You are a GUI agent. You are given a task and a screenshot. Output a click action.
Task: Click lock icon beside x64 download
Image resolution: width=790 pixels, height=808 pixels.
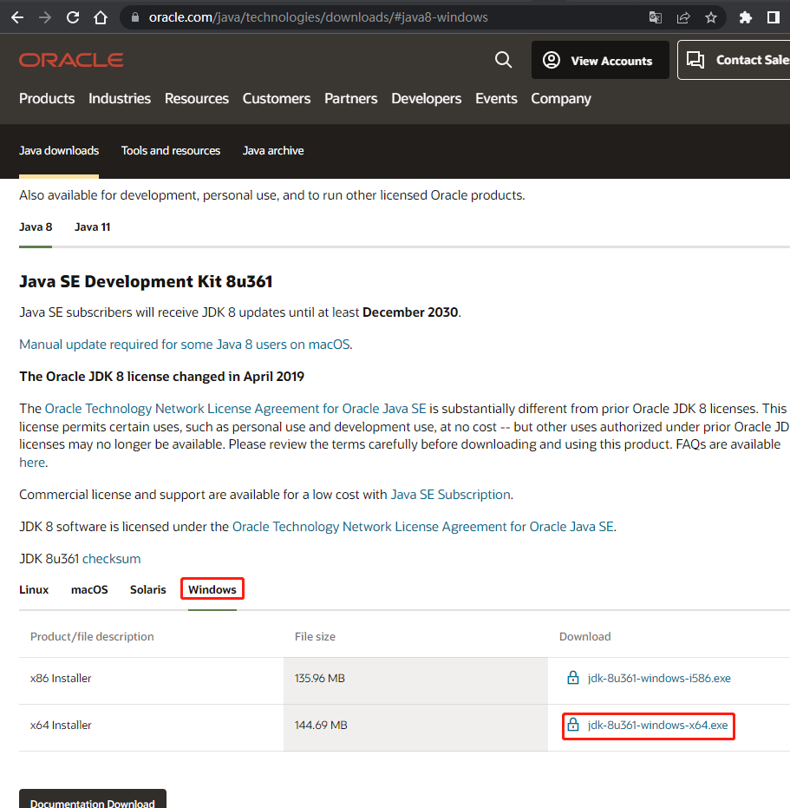(x=572, y=725)
